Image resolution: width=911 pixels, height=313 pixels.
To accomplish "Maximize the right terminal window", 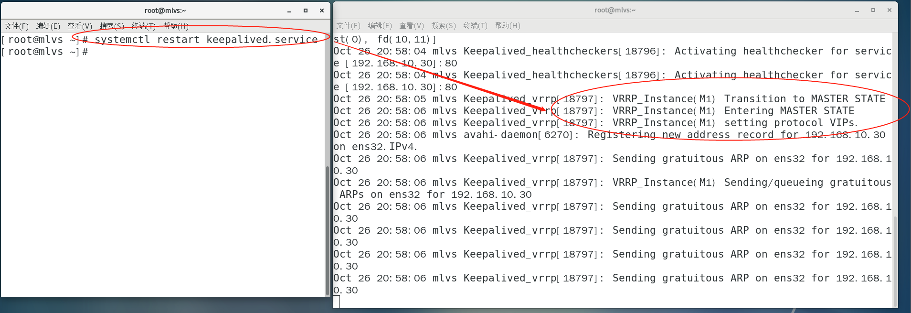I will [x=873, y=10].
